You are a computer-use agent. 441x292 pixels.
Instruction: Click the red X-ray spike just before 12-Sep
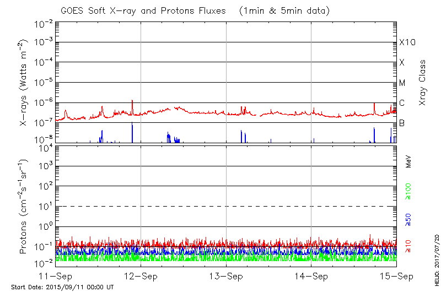[x=132, y=104]
